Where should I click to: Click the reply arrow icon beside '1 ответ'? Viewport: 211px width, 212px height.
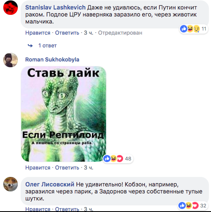click(30, 45)
